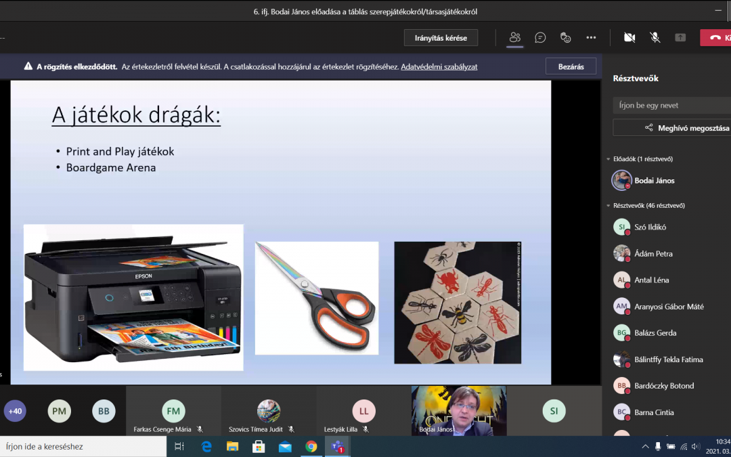731x457 pixels.
Task: Open the Wi-Fi network tray icon
Action: [684, 447]
